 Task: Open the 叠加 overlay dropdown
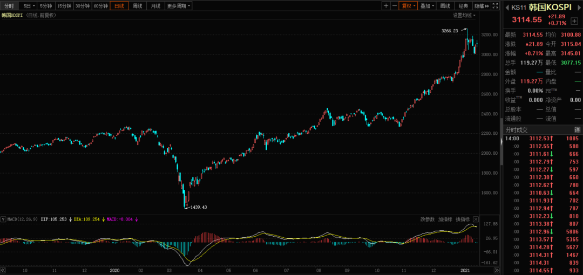point(428,6)
